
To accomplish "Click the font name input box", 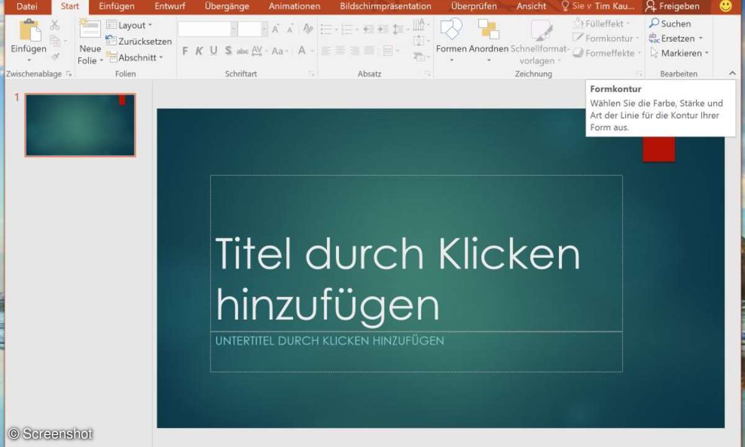I will click(x=207, y=29).
